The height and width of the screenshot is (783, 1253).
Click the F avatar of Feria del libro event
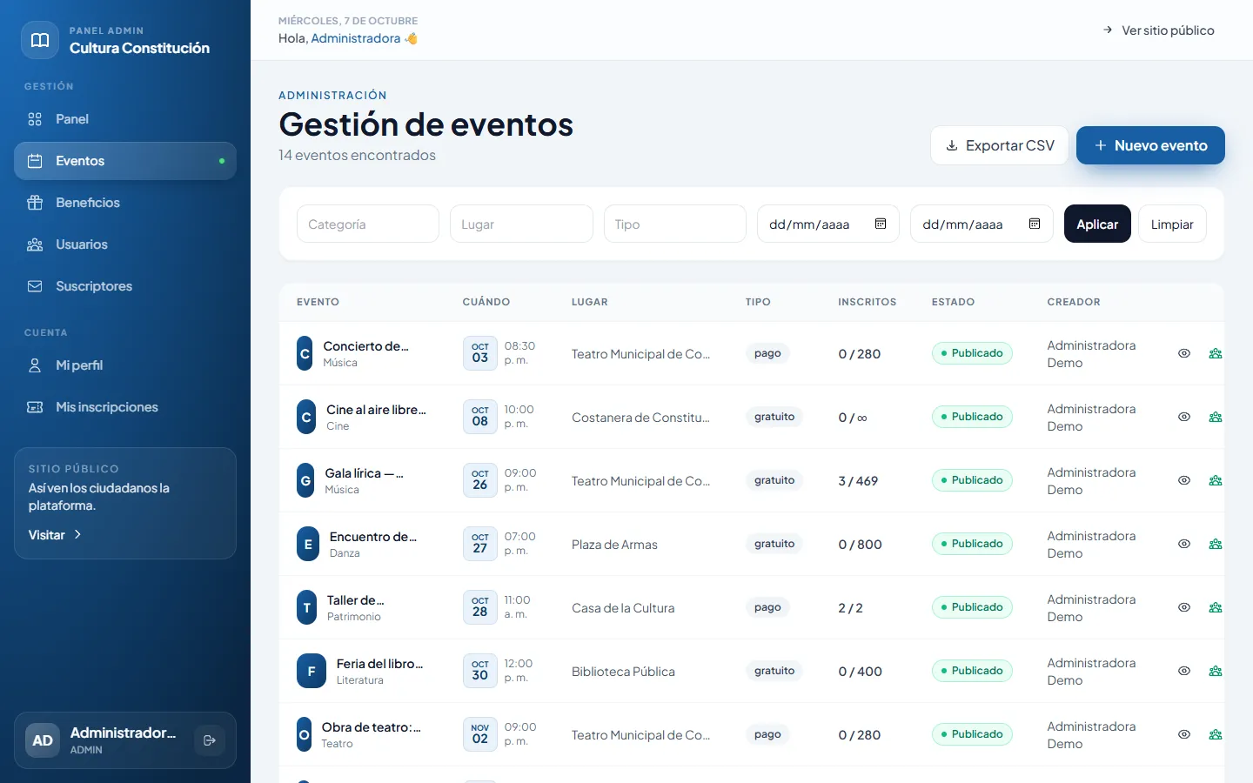(312, 671)
